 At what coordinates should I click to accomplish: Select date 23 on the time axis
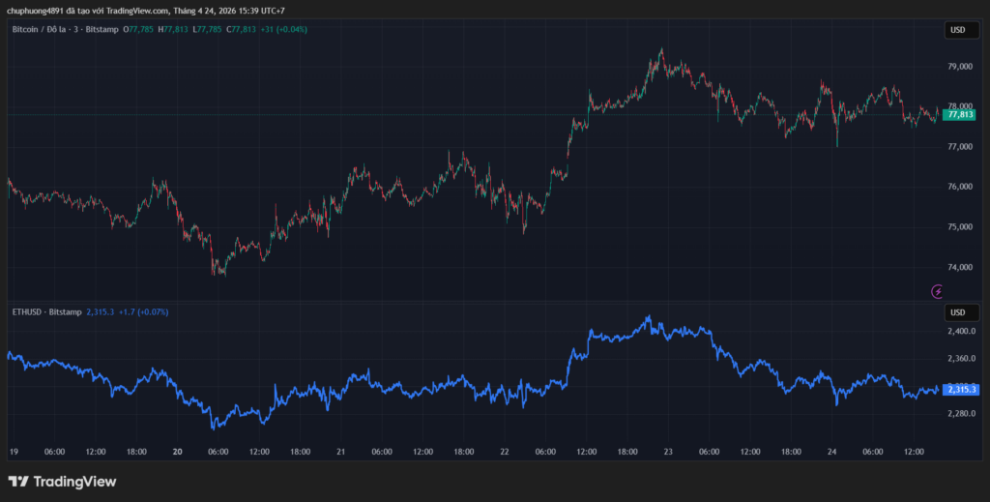(x=667, y=452)
